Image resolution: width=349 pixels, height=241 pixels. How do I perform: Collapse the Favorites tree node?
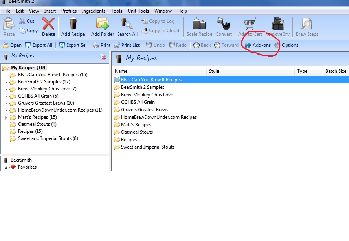pyautogui.click(x=6, y=167)
